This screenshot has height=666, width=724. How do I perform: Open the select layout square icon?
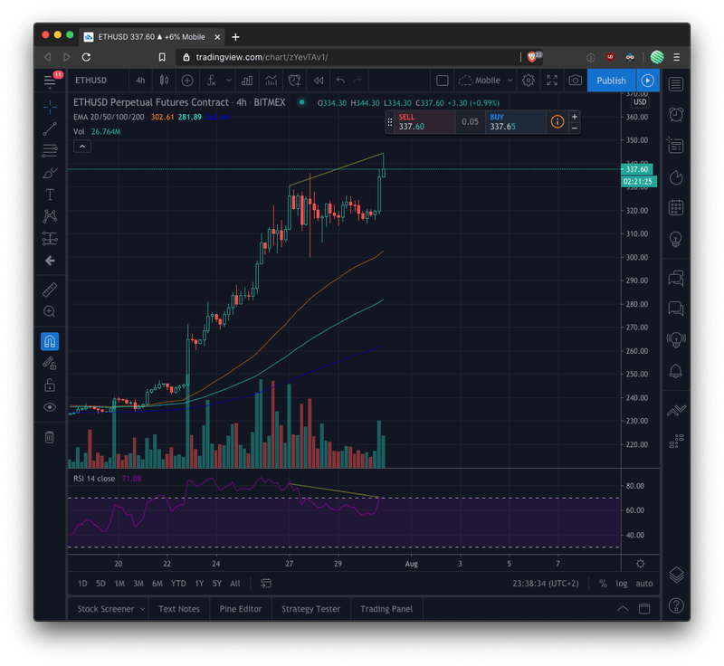443,81
